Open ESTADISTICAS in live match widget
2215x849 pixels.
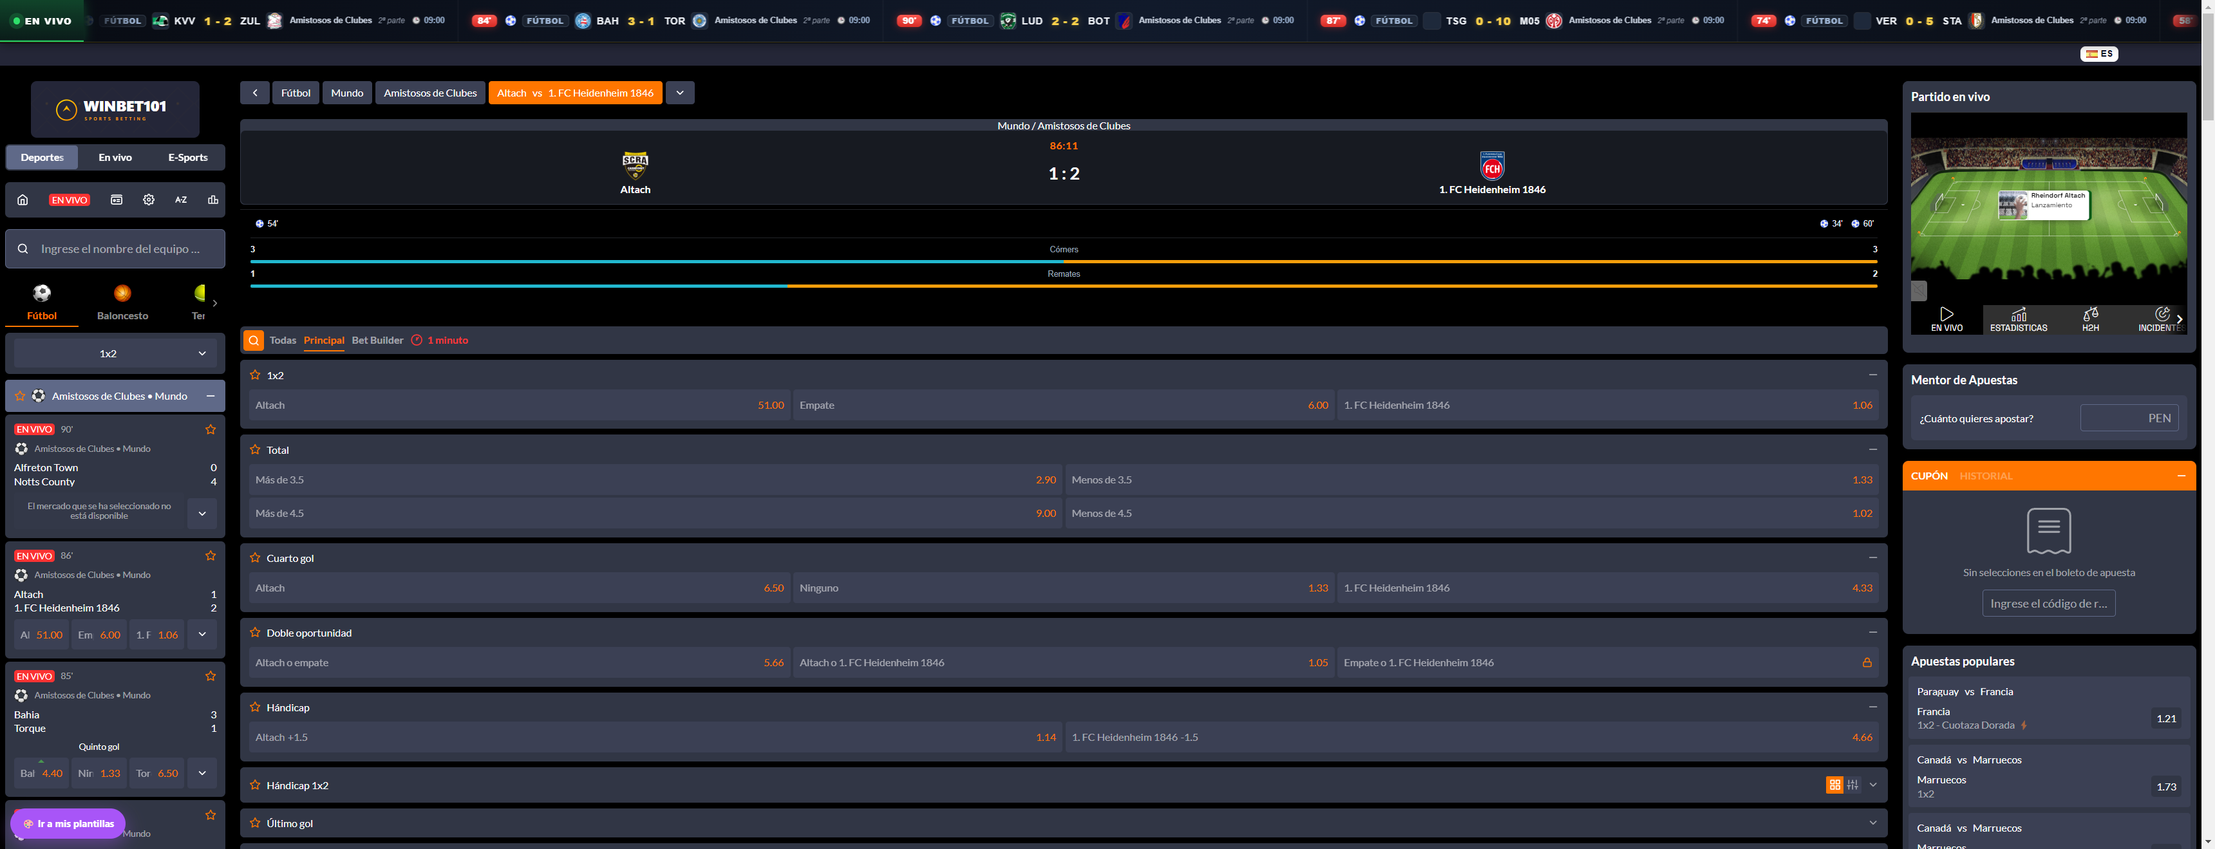2018,320
